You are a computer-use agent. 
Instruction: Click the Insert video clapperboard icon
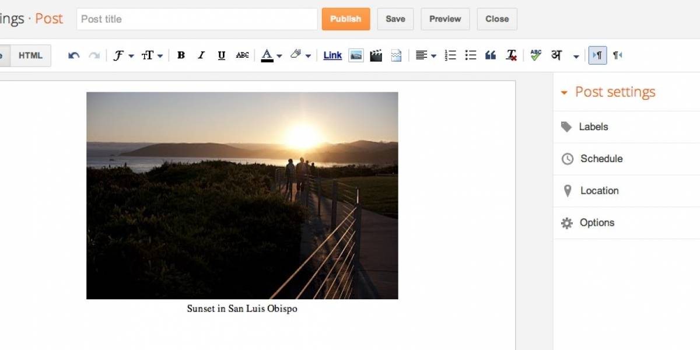pyautogui.click(x=376, y=55)
